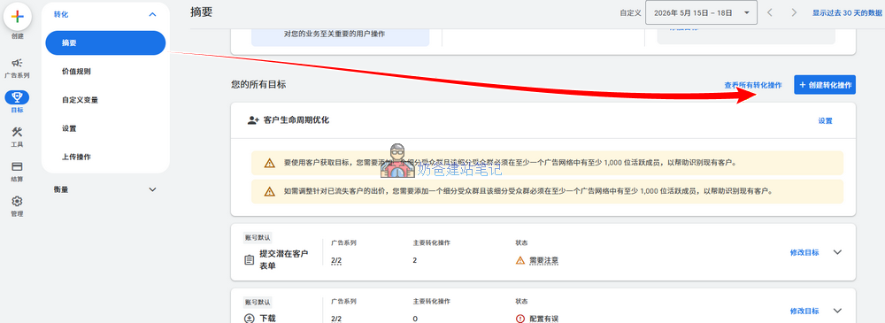The image size is (885, 323).
Task: Collapse the 转化 section chevron
Action: tap(152, 14)
